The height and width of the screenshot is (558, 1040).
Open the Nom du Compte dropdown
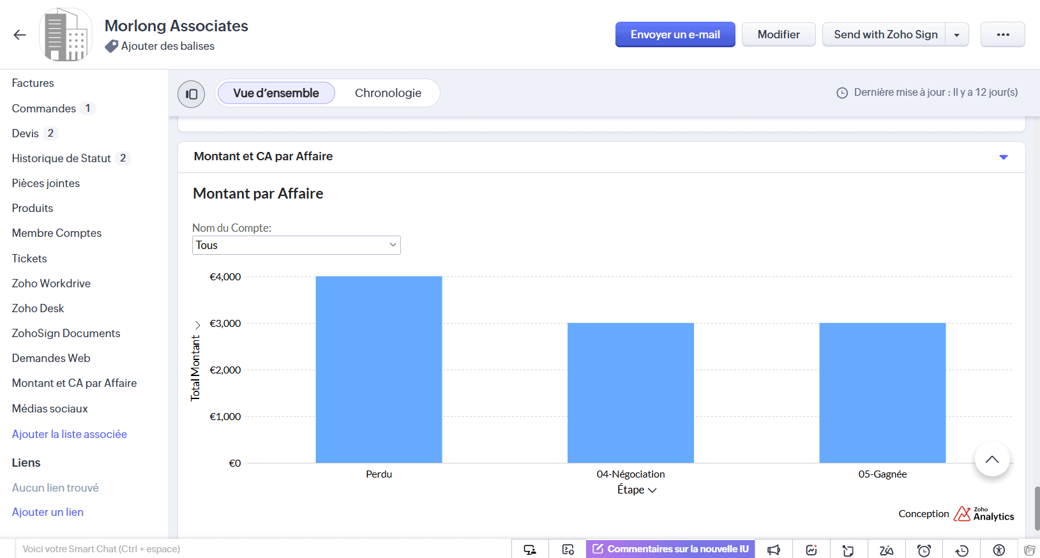point(296,245)
